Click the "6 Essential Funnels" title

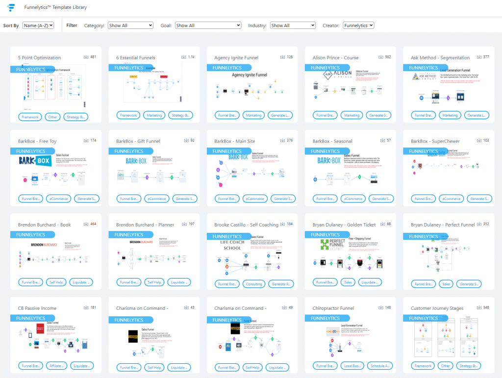tap(135, 58)
